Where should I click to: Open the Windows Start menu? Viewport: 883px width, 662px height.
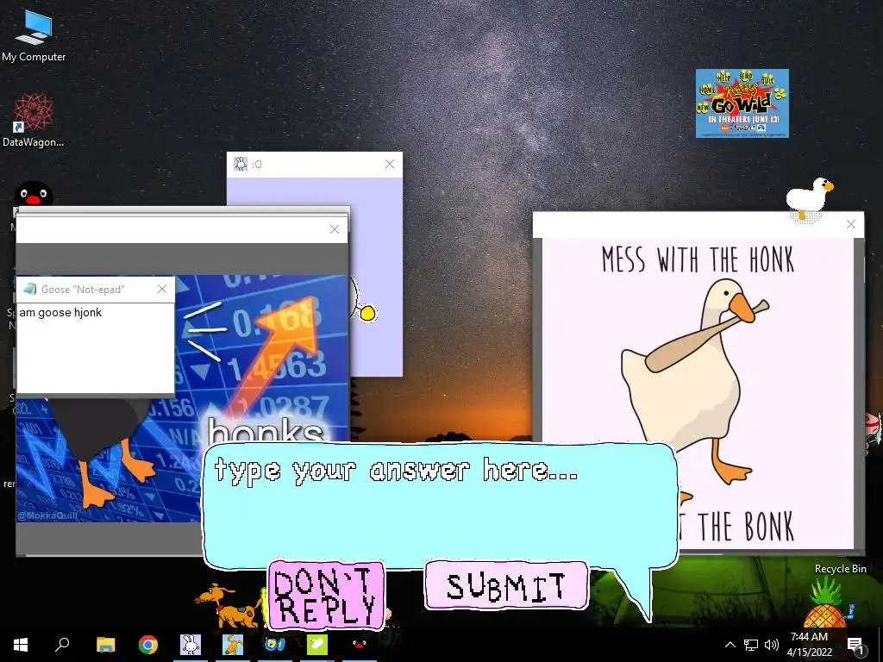pos(21,645)
